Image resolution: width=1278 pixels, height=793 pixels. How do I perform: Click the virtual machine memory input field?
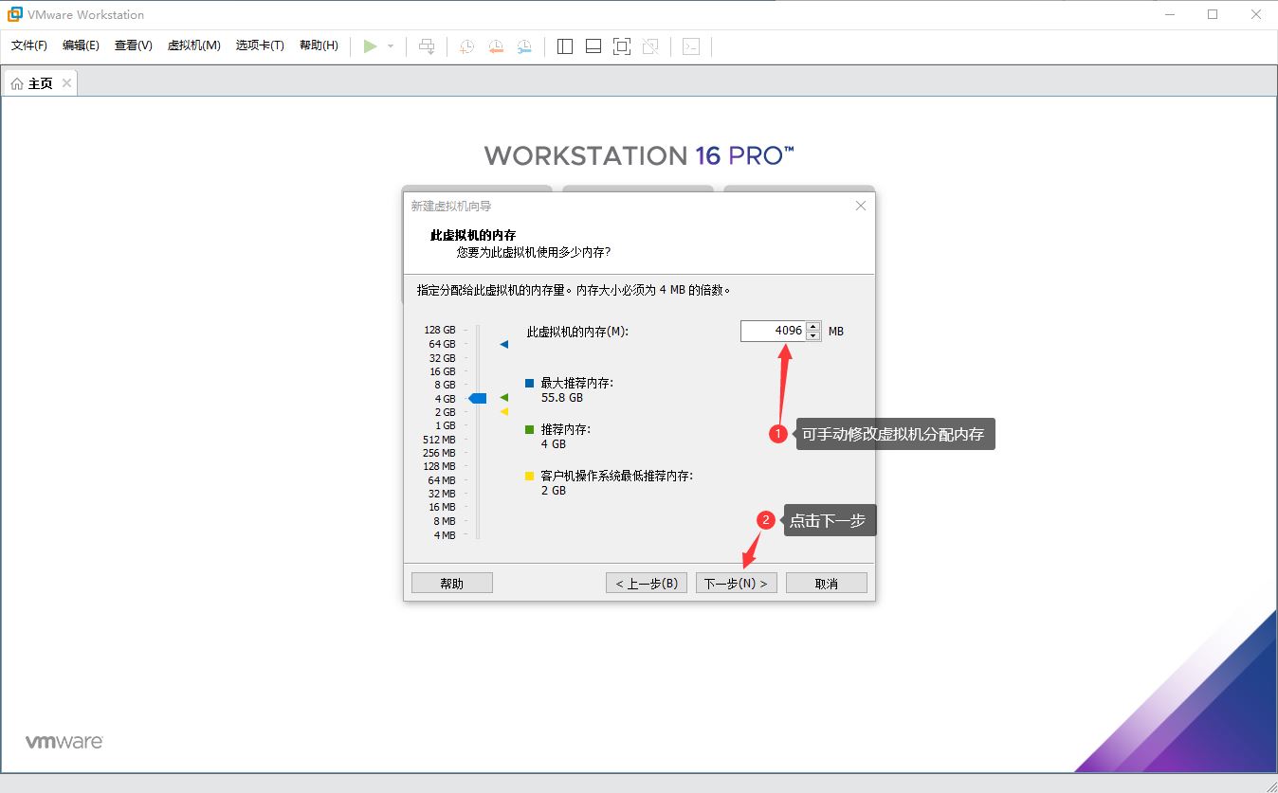[x=773, y=331]
